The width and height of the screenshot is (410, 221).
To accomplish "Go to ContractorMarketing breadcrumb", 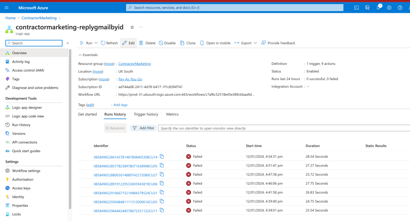I will coord(39,18).
